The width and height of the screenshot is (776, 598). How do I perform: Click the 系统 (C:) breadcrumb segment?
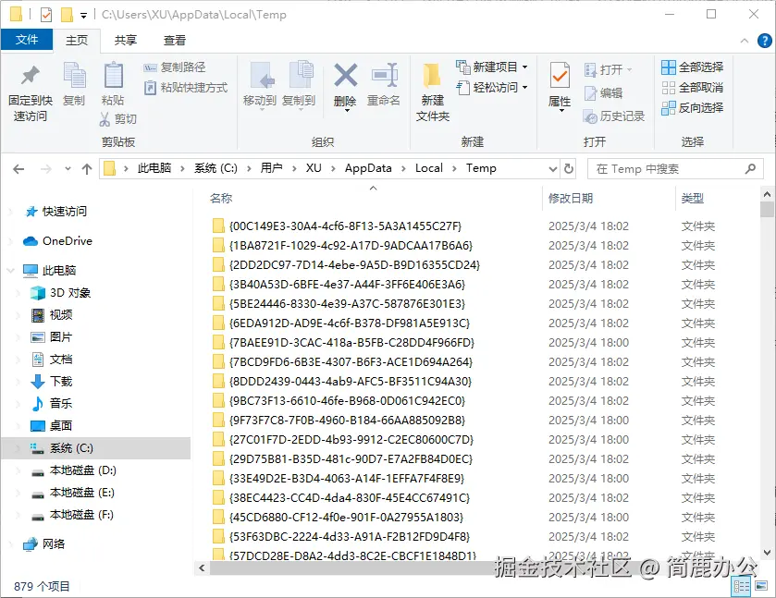pos(216,168)
